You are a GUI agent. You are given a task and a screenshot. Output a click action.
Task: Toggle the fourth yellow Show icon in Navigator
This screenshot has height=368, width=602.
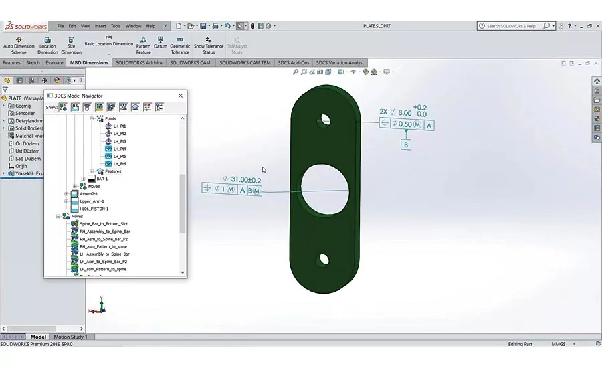pos(99,107)
